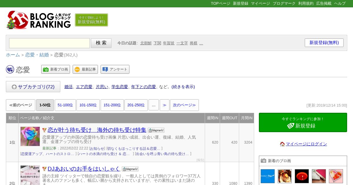
Task: Open 年賀状 topic link
Action: pyautogui.click(x=169, y=43)
